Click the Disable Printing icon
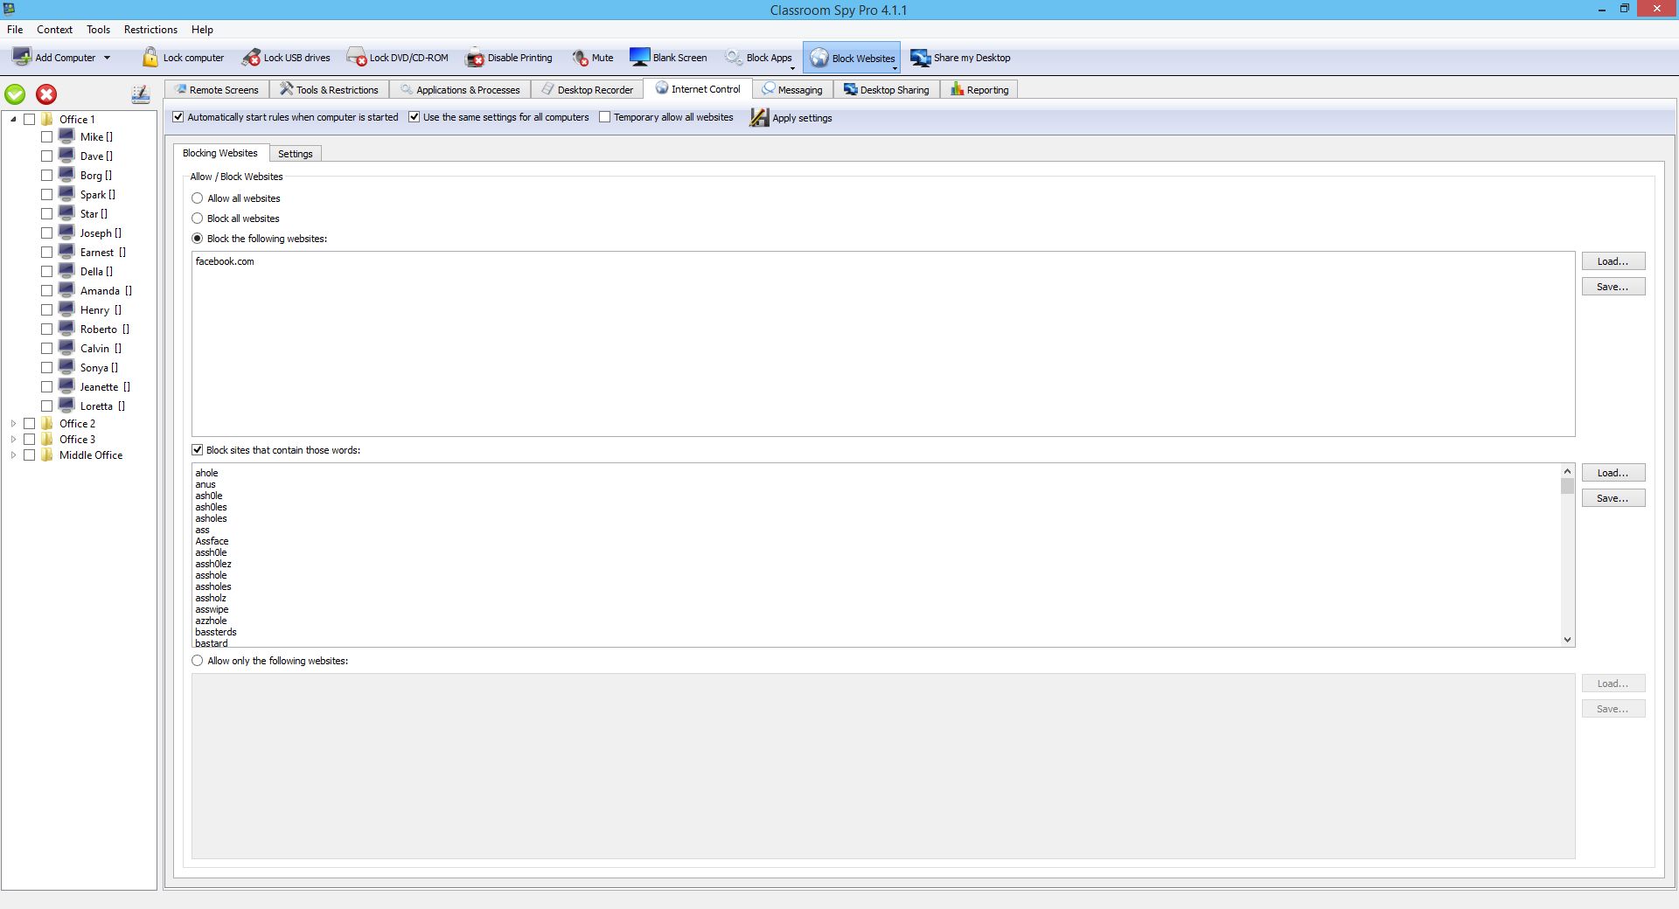The image size is (1679, 909). coord(475,58)
